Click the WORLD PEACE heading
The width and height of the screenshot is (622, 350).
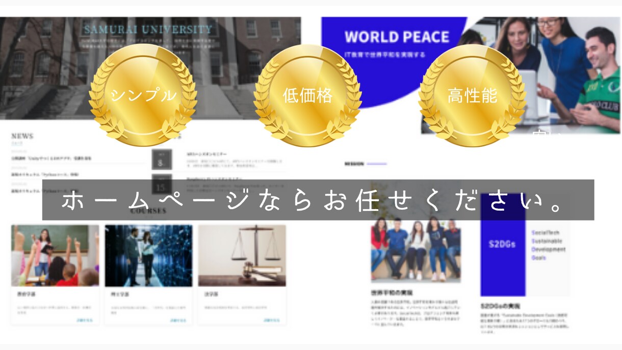397,37
